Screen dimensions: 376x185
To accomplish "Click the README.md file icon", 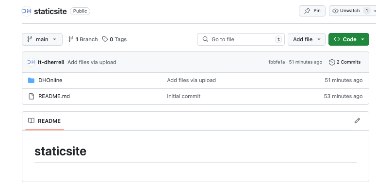I will coord(31,97).
